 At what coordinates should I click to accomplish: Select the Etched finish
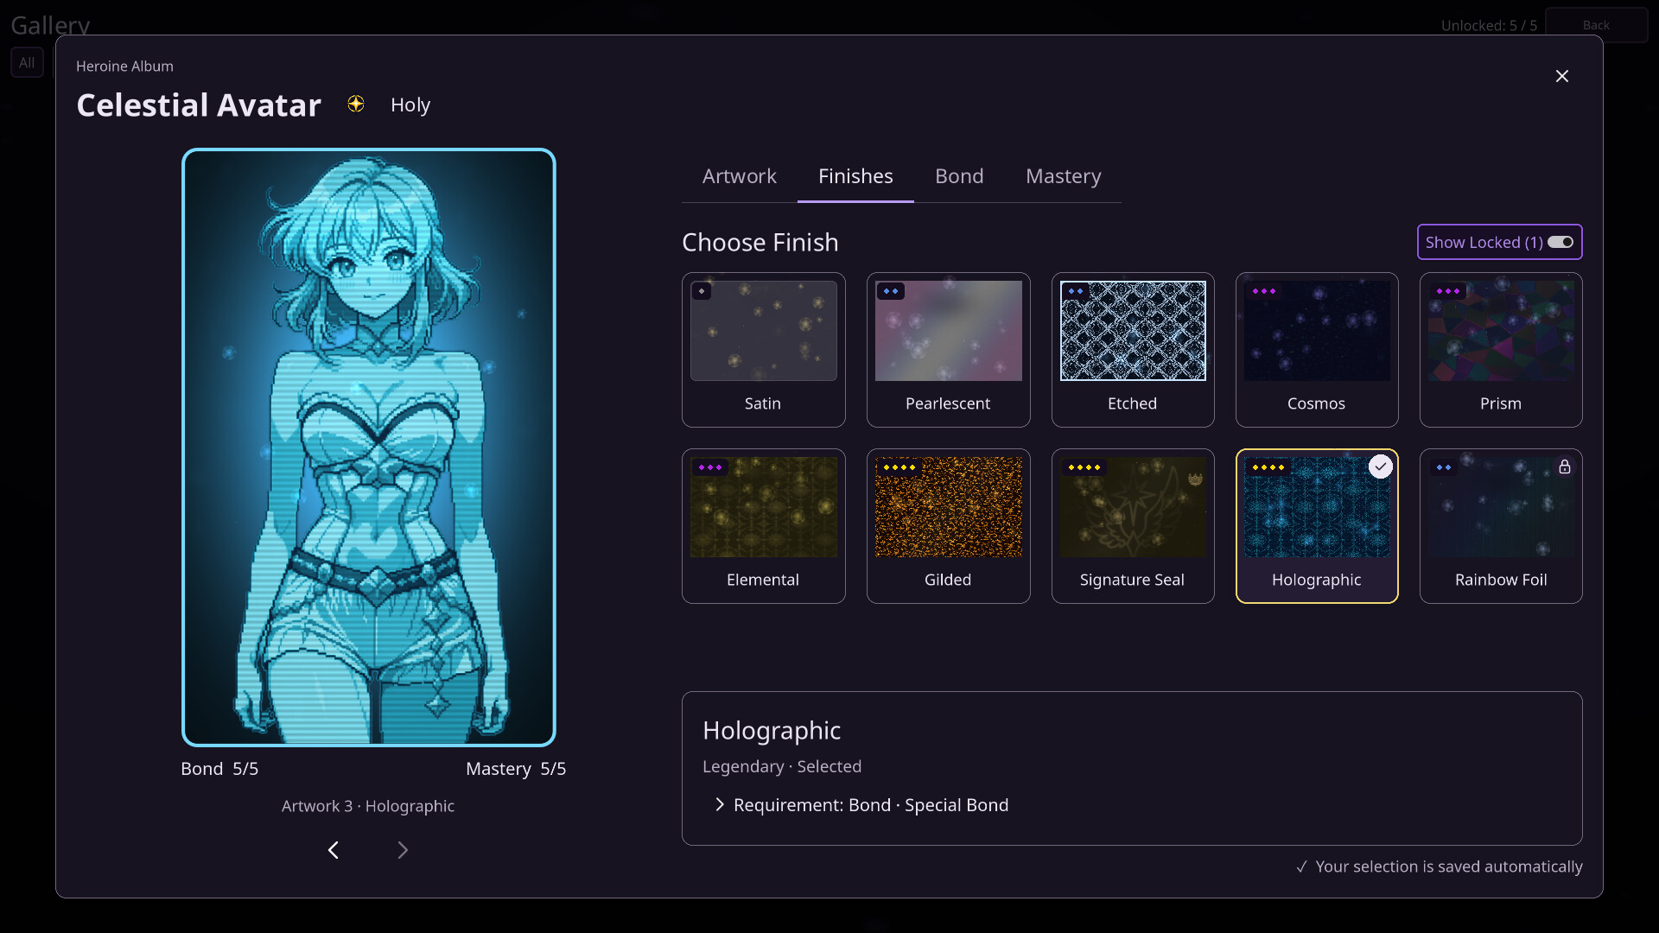click(1132, 350)
